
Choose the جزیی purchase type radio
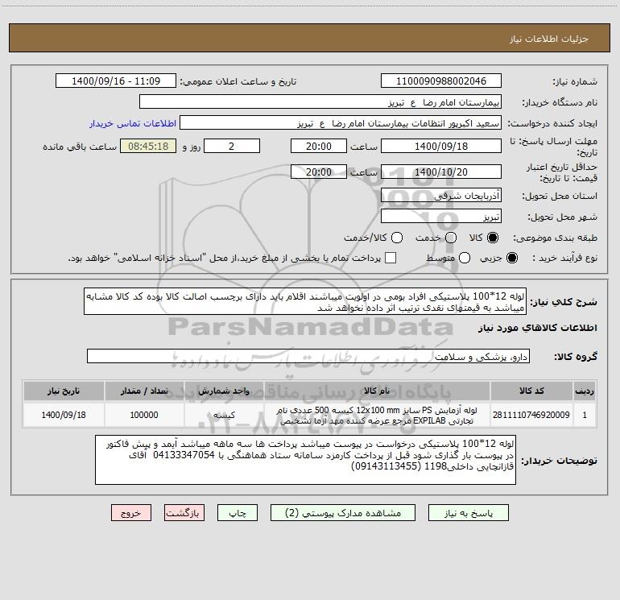[x=511, y=258]
